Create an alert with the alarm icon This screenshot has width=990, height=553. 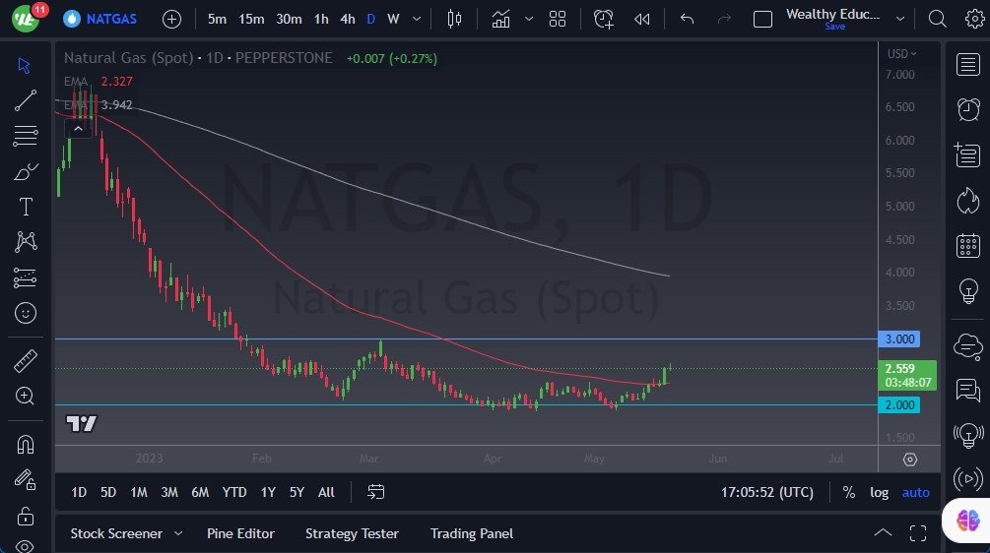604,19
